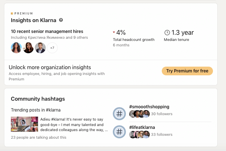
Task: Click Unlock more organization insights heading
Action: (50, 67)
